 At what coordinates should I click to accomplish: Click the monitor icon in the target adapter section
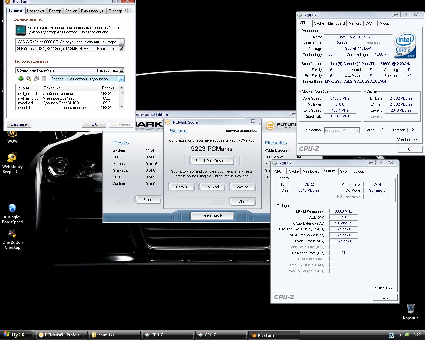click(x=20, y=30)
